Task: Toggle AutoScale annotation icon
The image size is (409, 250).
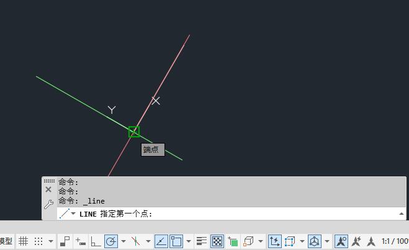Action: [x=356, y=241]
